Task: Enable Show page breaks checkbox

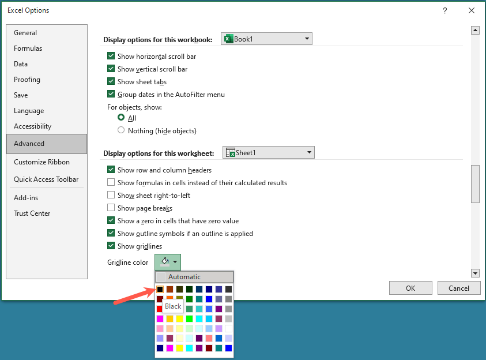Action: [x=111, y=208]
